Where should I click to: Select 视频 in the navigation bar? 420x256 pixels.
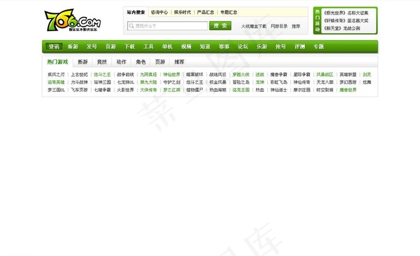[x=186, y=47]
